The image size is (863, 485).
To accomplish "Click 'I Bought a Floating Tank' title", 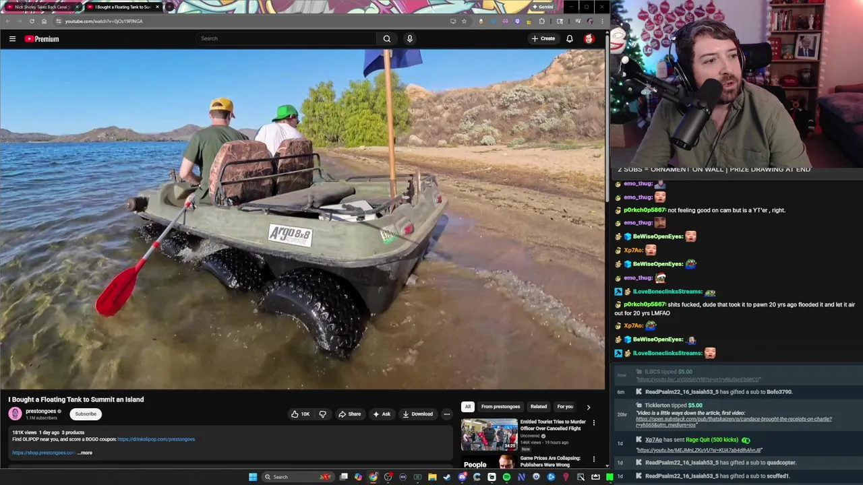I will click(x=76, y=399).
